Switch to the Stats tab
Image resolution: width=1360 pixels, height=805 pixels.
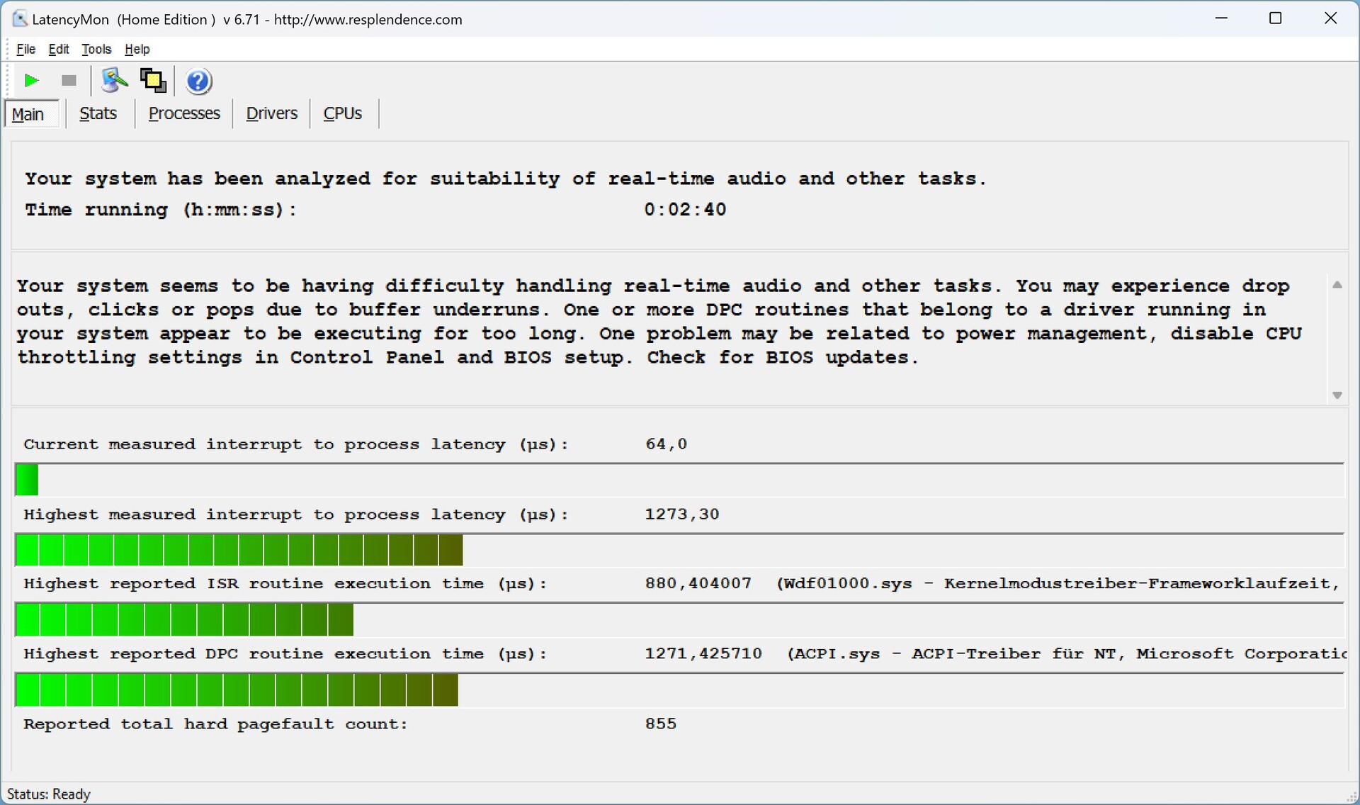pyautogui.click(x=98, y=113)
